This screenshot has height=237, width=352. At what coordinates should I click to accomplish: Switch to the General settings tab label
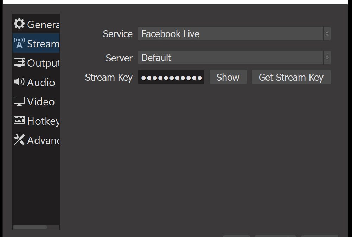(43, 25)
